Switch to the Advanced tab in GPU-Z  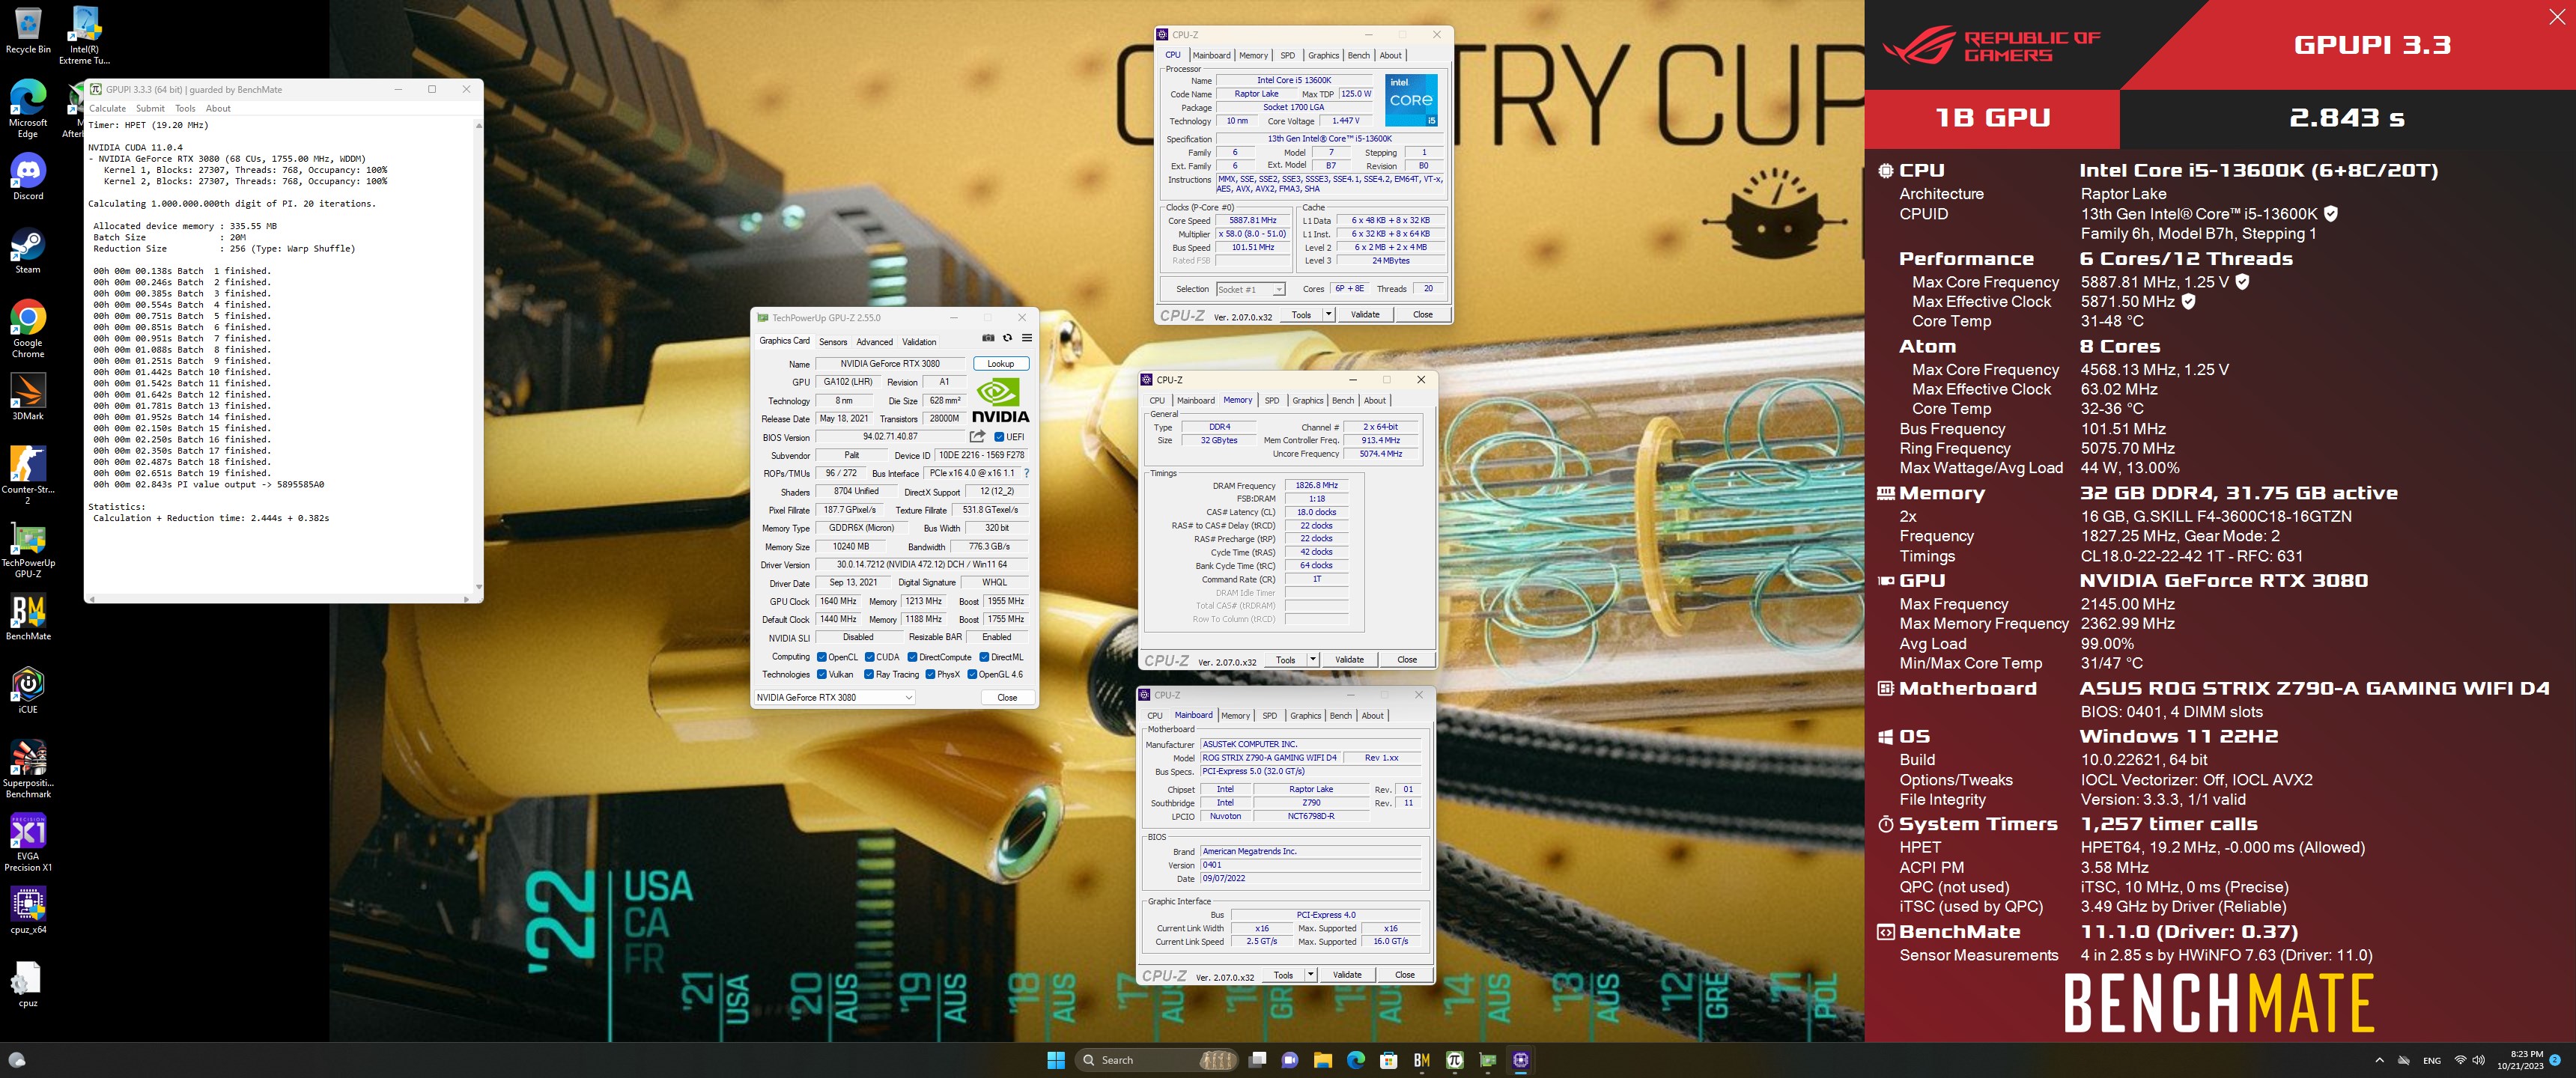click(x=874, y=341)
